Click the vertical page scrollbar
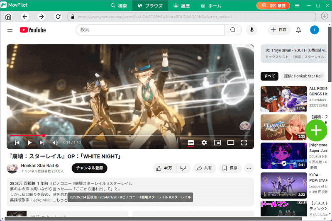This screenshot has width=332, height=221. (x=330, y=54)
